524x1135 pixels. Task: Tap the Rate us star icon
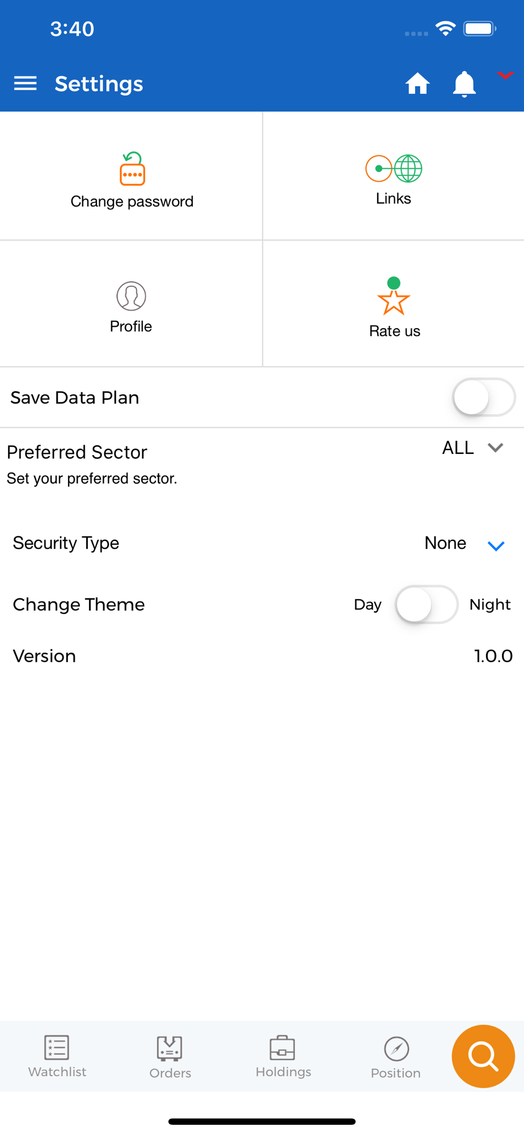coord(394,296)
